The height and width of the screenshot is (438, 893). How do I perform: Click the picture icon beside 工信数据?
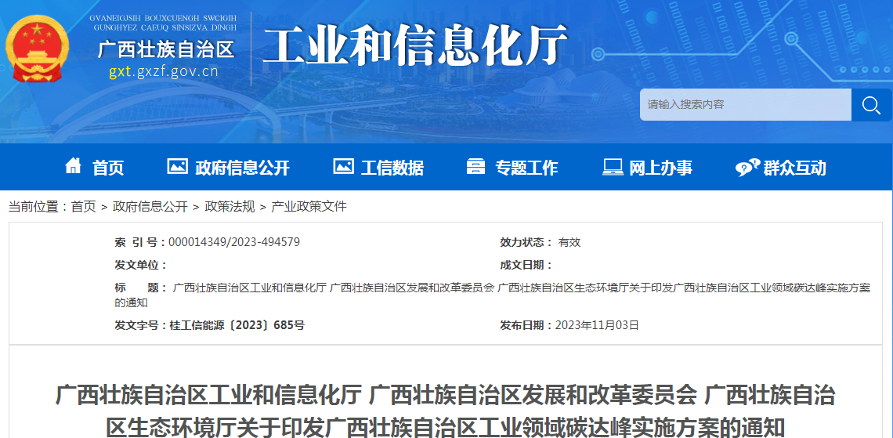[343, 167]
